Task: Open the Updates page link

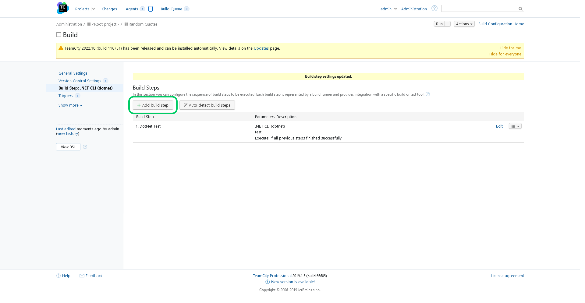Action: tap(261, 48)
